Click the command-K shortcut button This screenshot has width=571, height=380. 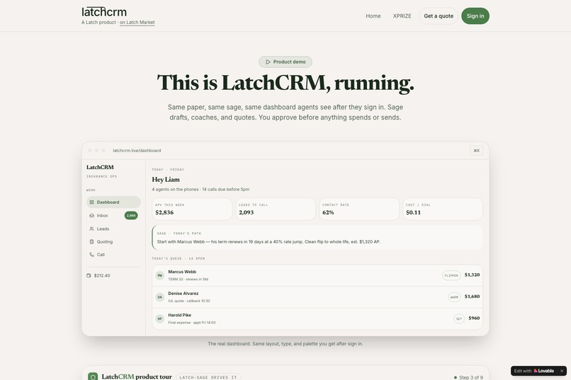point(476,151)
